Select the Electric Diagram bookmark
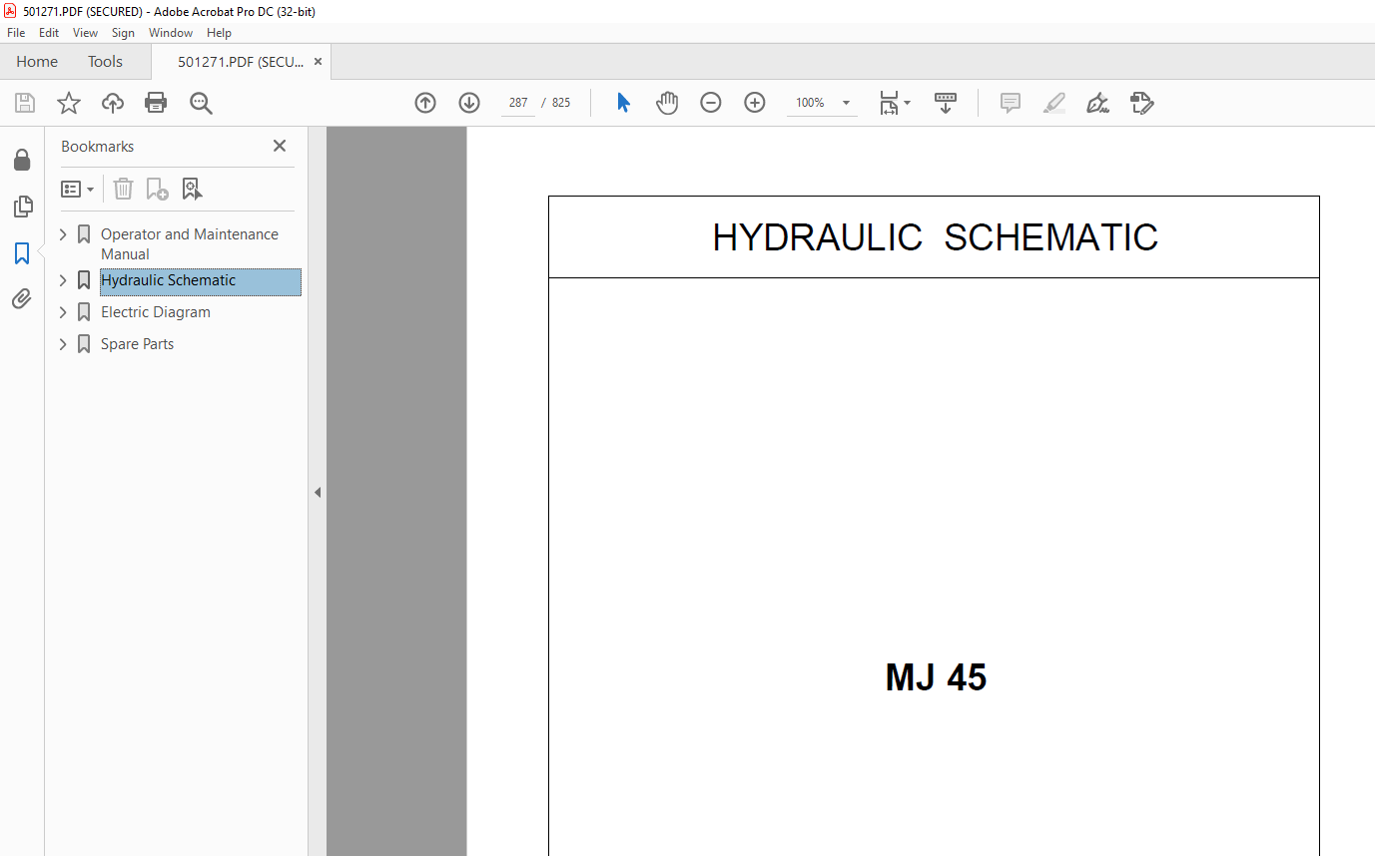The height and width of the screenshot is (856, 1375). (x=156, y=312)
